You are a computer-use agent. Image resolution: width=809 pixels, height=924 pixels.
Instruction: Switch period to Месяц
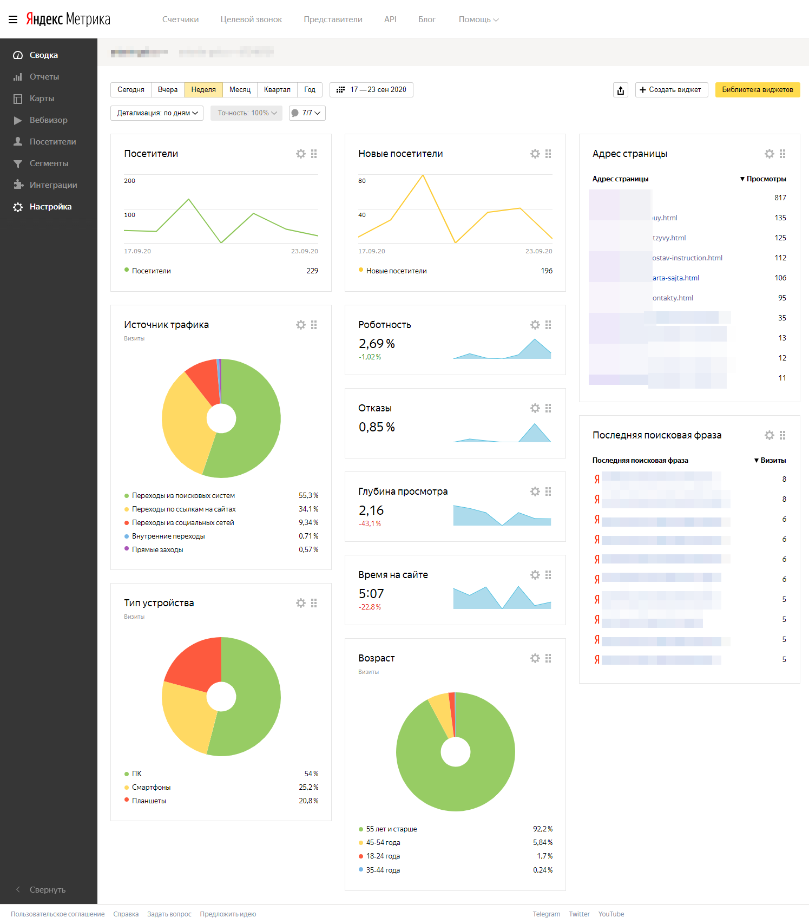tap(240, 90)
